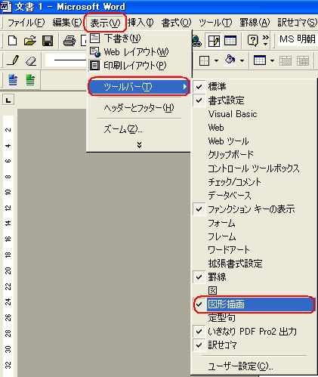318x377 pixels.
Task: Open the border style dropdown arrow
Action: tap(216, 60)
